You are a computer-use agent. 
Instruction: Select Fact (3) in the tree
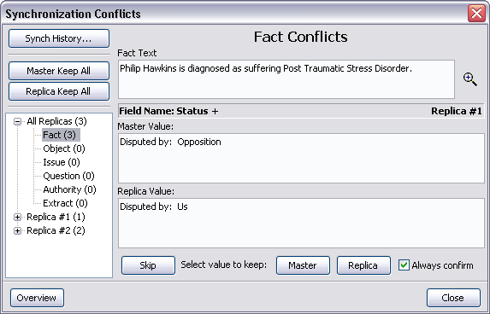coord(61,135)
